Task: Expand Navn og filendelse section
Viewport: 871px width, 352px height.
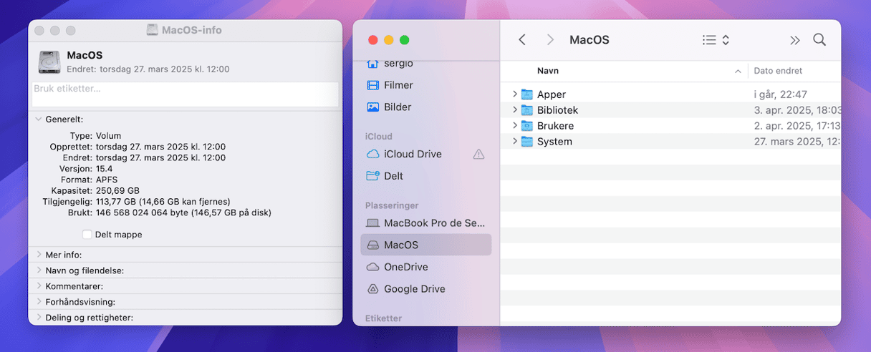Action: 39,270
